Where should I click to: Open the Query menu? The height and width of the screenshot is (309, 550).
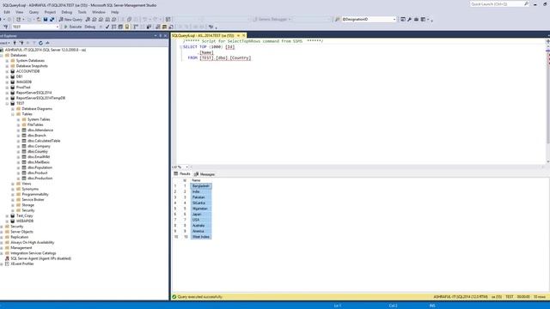point(34,12)
